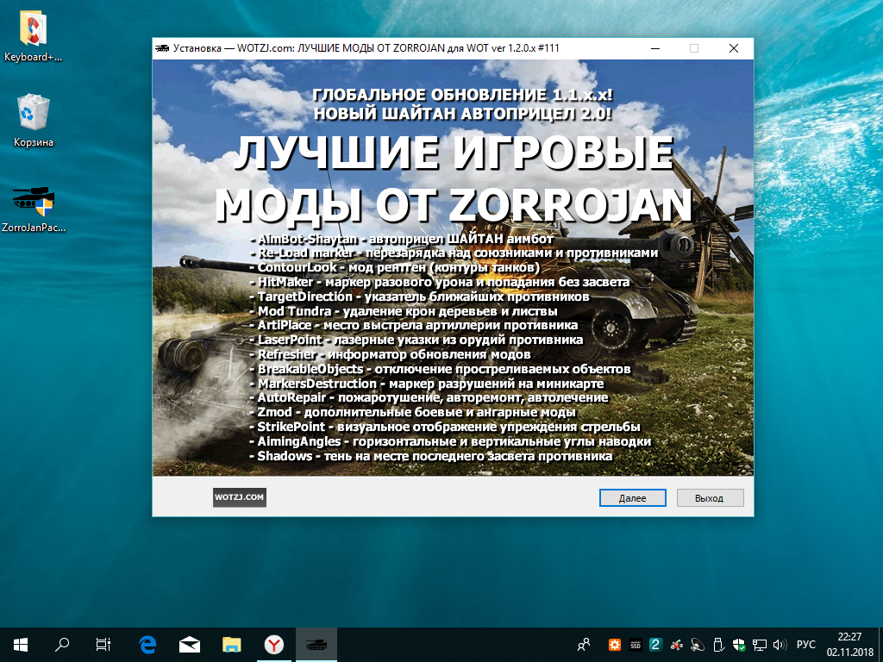Click the 'AutoRepair' mod line
This screenshot has height=662, width=883.
[429, 398]
